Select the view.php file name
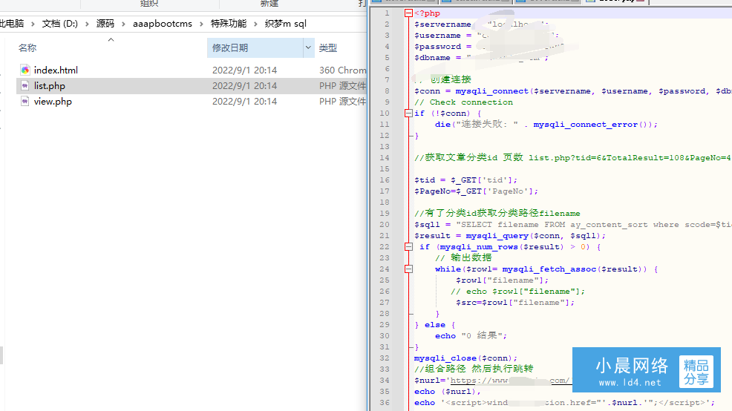The height and width of the screenshot is (411, 732). click(53, 101)
